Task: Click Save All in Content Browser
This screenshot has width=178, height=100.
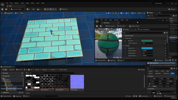Action: click(x=19, y=70)
